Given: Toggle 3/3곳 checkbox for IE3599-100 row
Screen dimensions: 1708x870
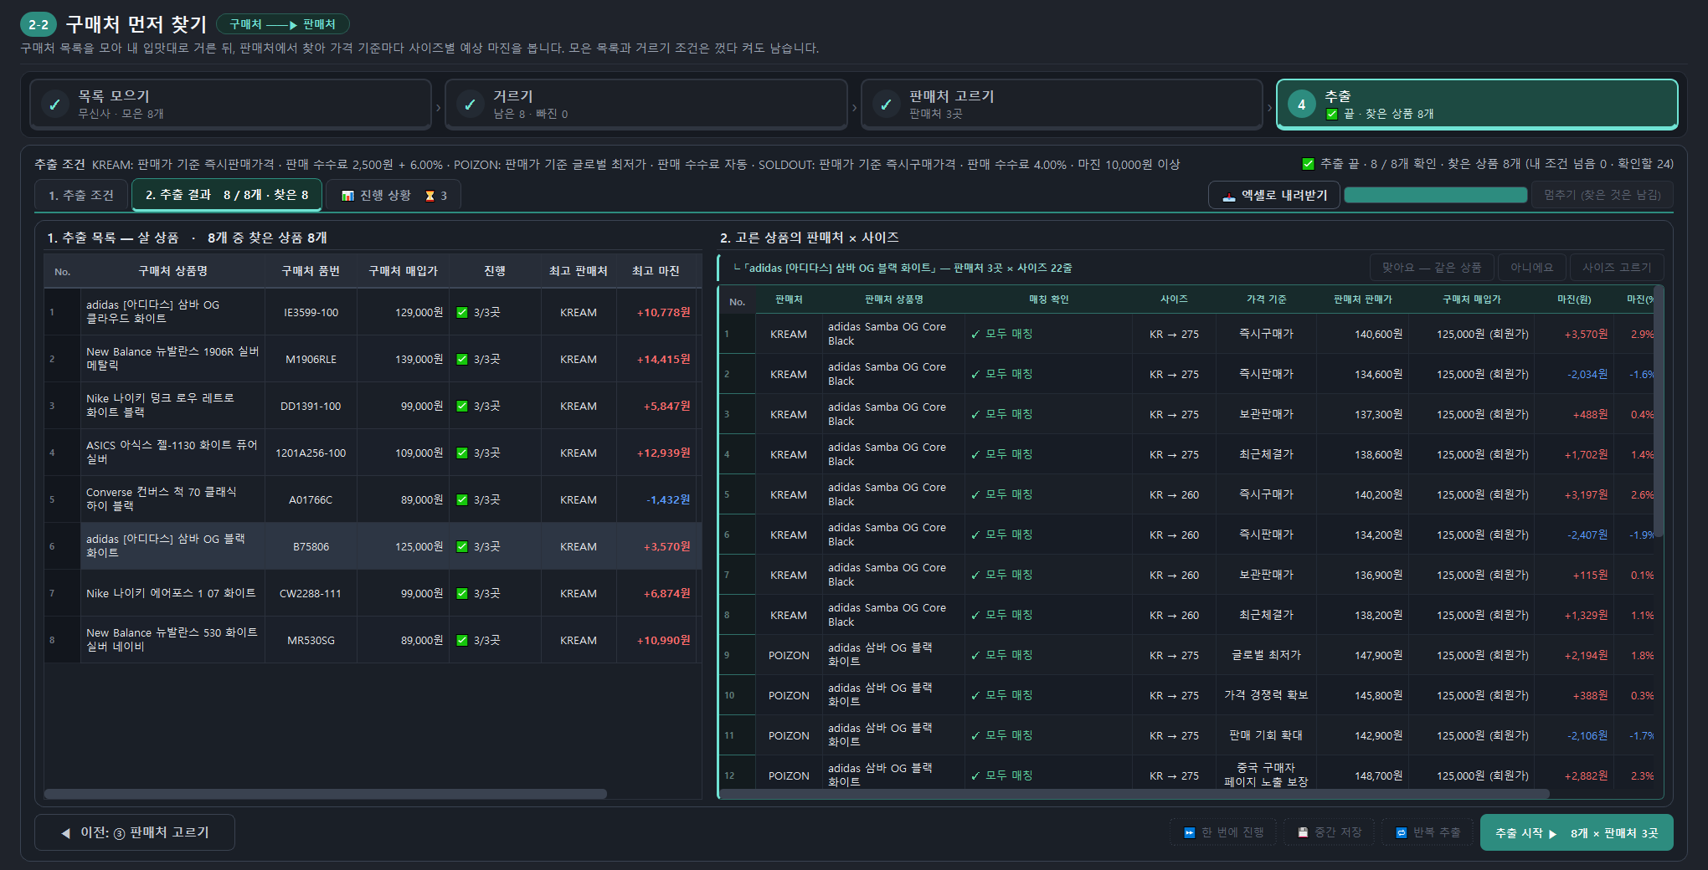Looking at the screenshot, I should coord(462,312).
